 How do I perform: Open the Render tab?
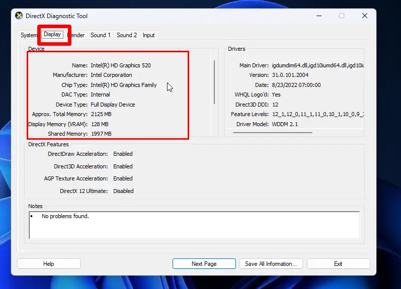pos(76,35)
